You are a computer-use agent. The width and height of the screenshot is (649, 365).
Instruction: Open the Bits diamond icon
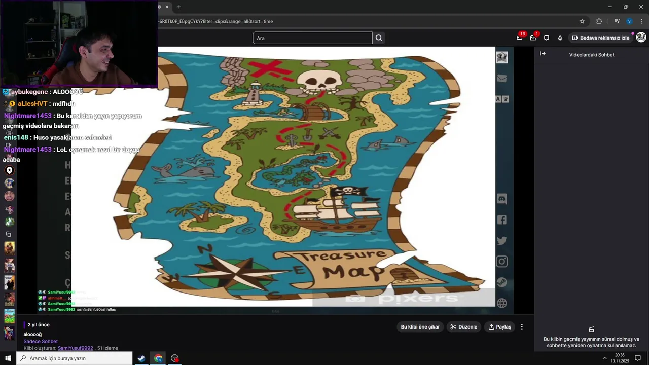[x=560, y=38]
